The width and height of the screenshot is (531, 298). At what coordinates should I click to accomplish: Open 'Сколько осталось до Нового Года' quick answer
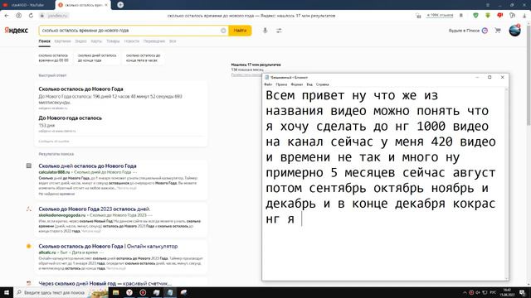pos(80,89)
